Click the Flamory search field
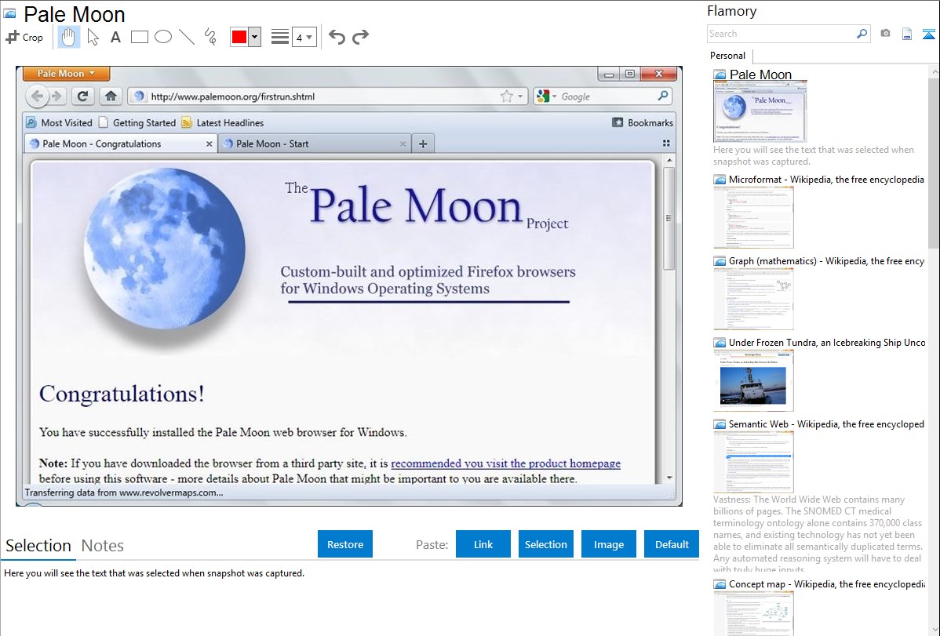The image size is (940, 636). [x=782, y=34]
